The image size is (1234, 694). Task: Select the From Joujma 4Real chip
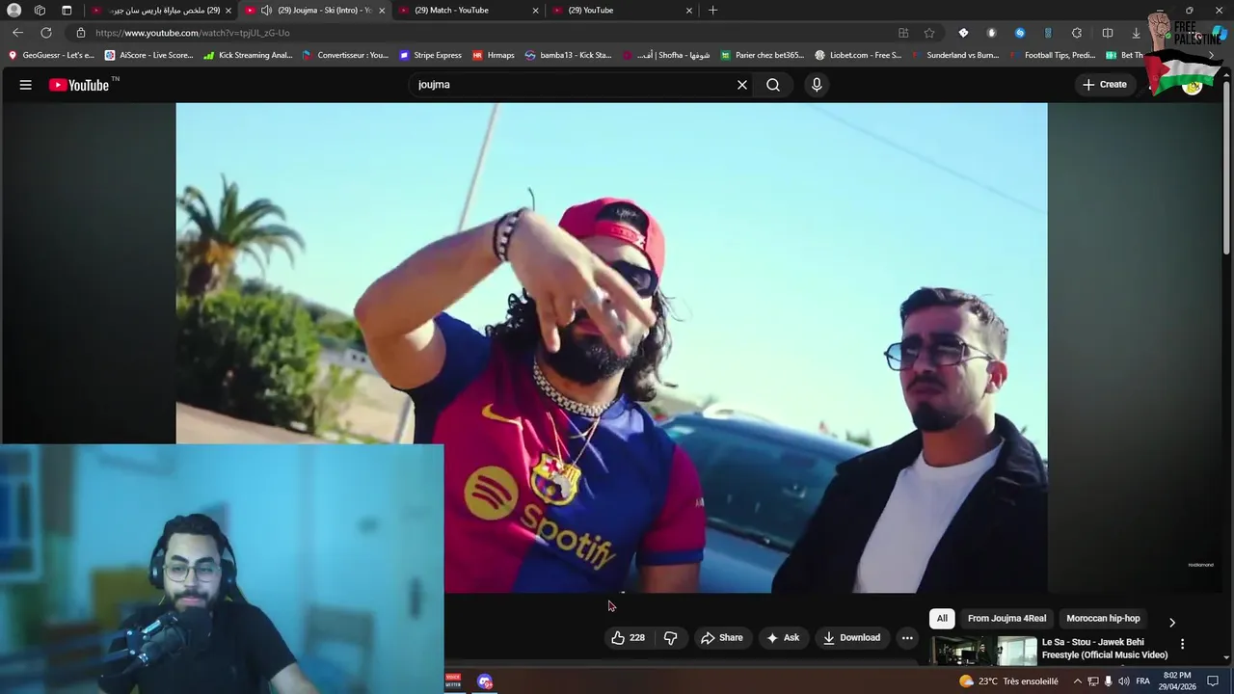coord(1006,619)
